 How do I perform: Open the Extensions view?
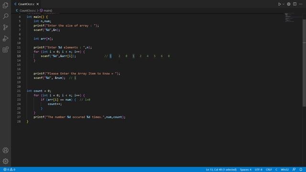pos(5,50)
